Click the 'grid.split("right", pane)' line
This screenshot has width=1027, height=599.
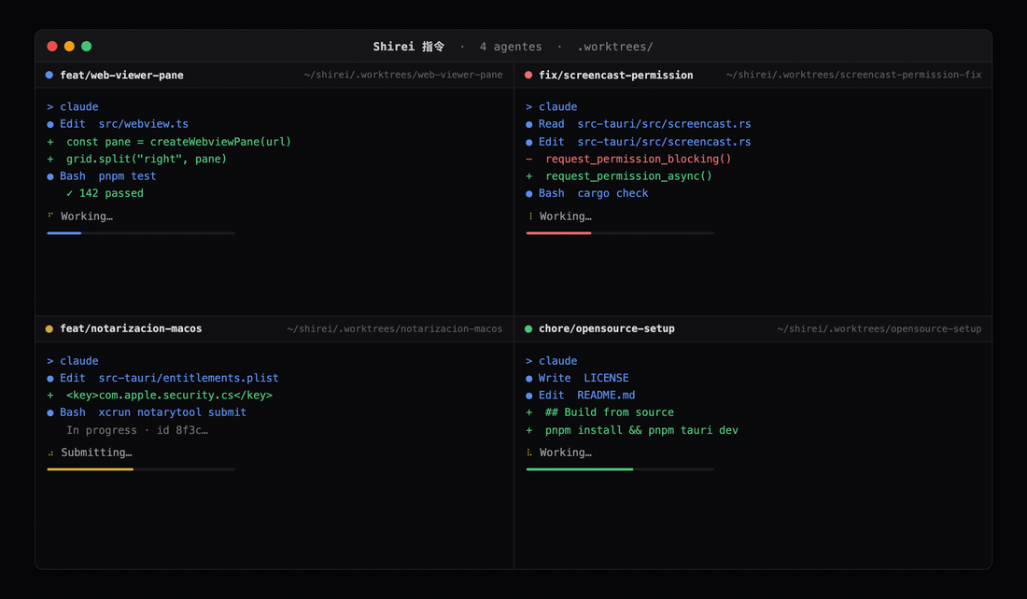tap(146, 159)
